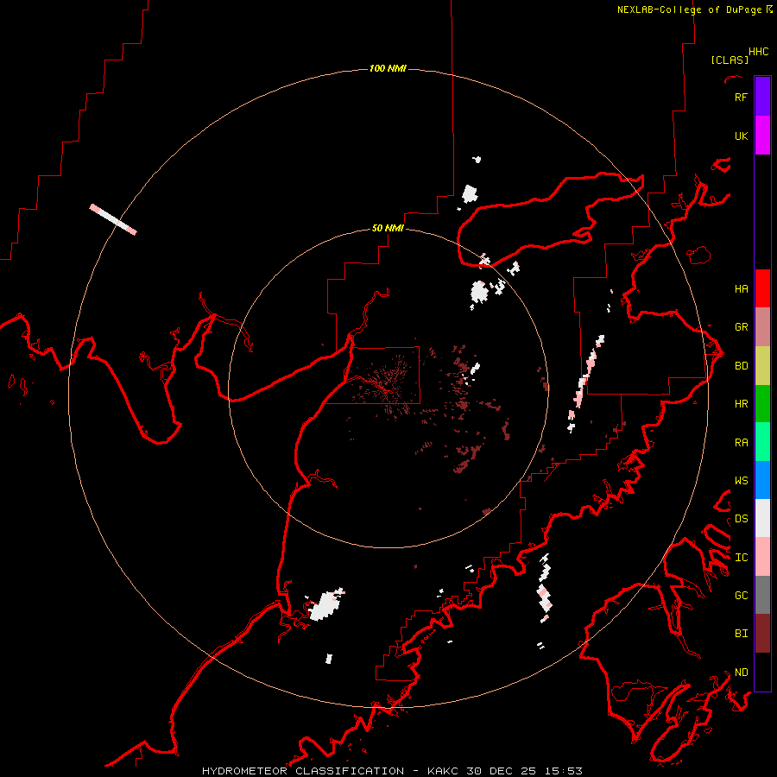Click the RF legend label
Image resolution: width=777 pixels, height=777 pixels.
tap(742, 97)
